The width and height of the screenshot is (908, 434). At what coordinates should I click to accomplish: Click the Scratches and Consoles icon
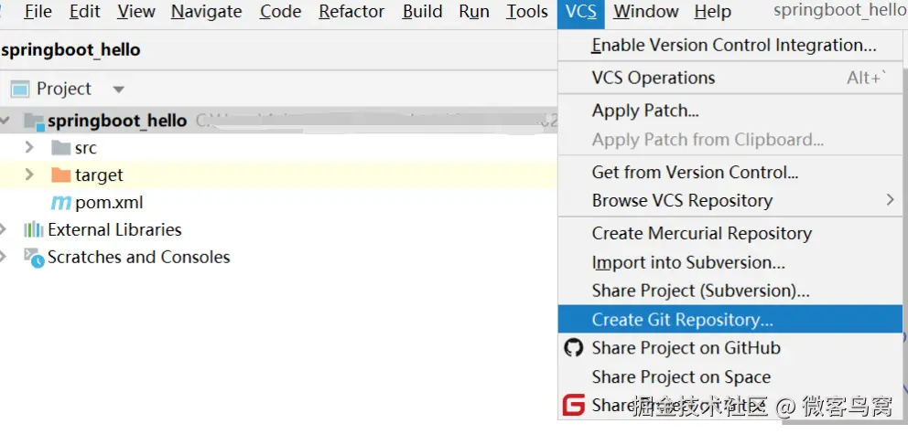[x=34, y=258]
